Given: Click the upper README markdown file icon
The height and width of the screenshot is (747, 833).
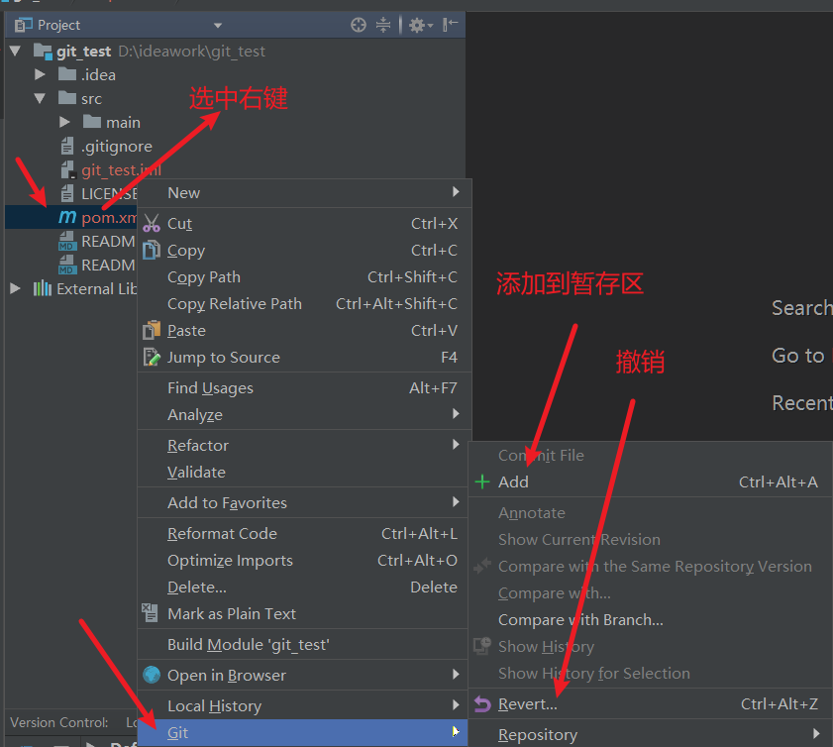Looking at the screenshot, I should click(x=67, y=241).
